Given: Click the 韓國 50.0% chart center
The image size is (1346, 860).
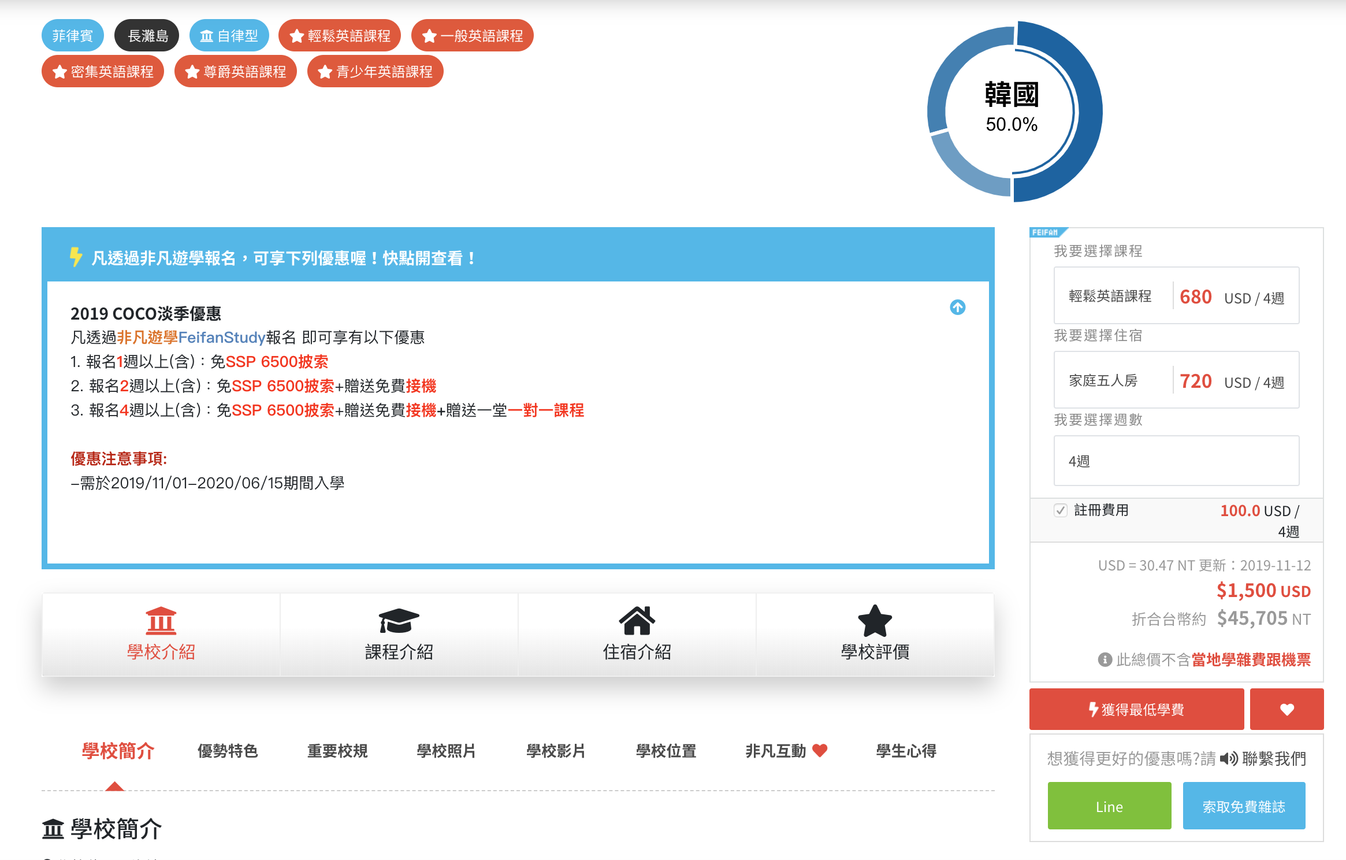Looking at the screenshot, I should (x=1012, y=109).
